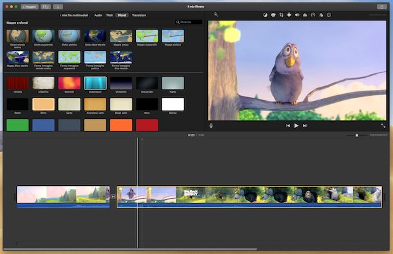Select the Cropping tool icon

(281, 15)
